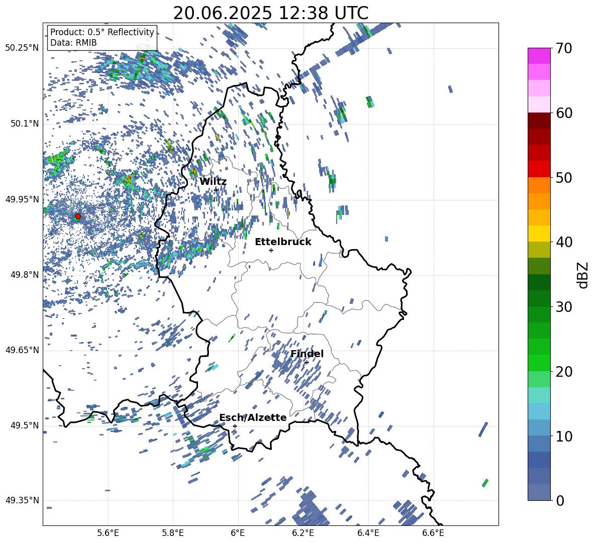The image size is (595, 543).
Task: Click the 6.4°E longitude label
Action: pos(368,533)
